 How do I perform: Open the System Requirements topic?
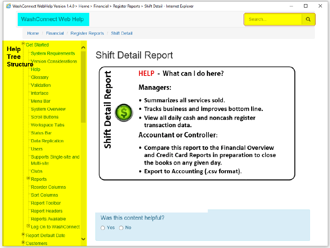[x=53, y=54]
